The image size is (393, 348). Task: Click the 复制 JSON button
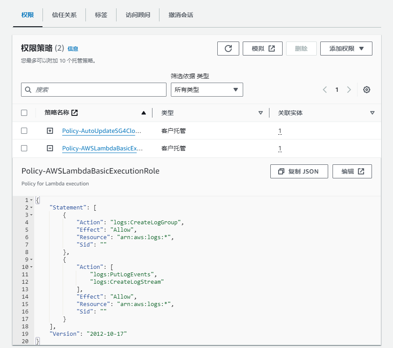pyautogui.click(x=299, y=171)
